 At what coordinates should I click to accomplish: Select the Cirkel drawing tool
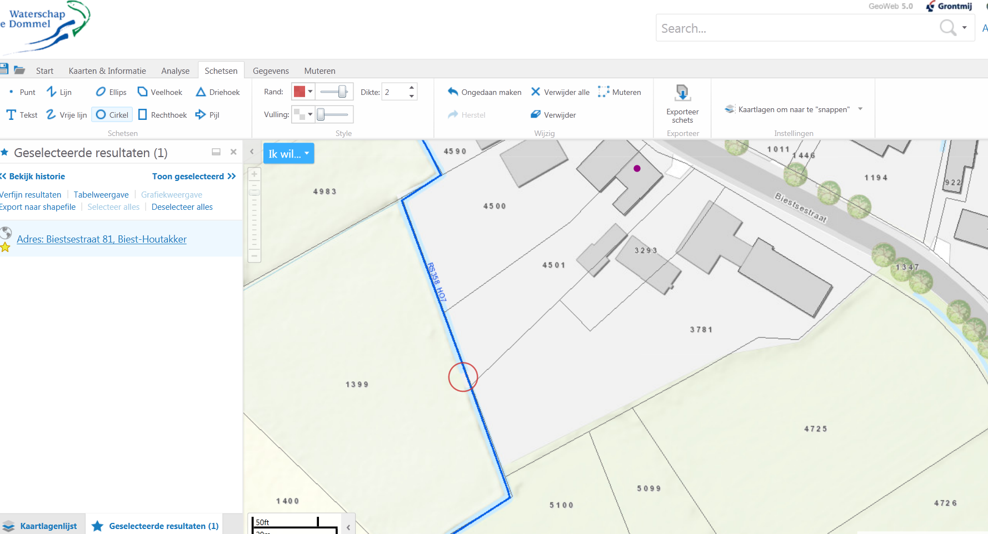pos(112,115)
